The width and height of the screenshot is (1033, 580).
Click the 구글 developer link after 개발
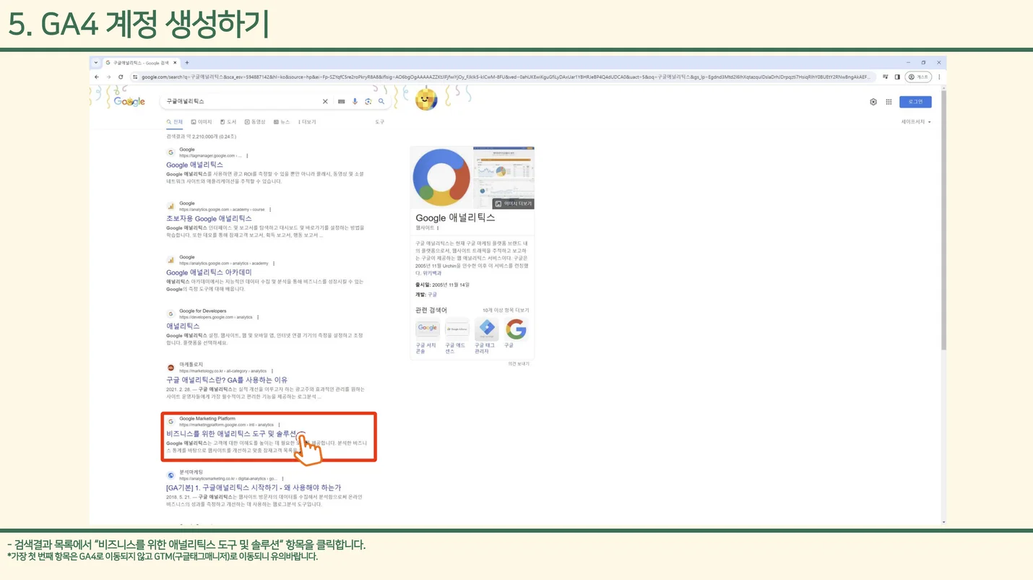432,295
